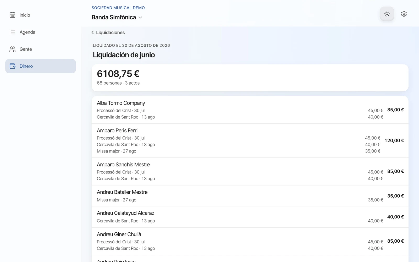Open the Inicio menu item
Screen dimensions: 419x262
click(x=41, y=15)
